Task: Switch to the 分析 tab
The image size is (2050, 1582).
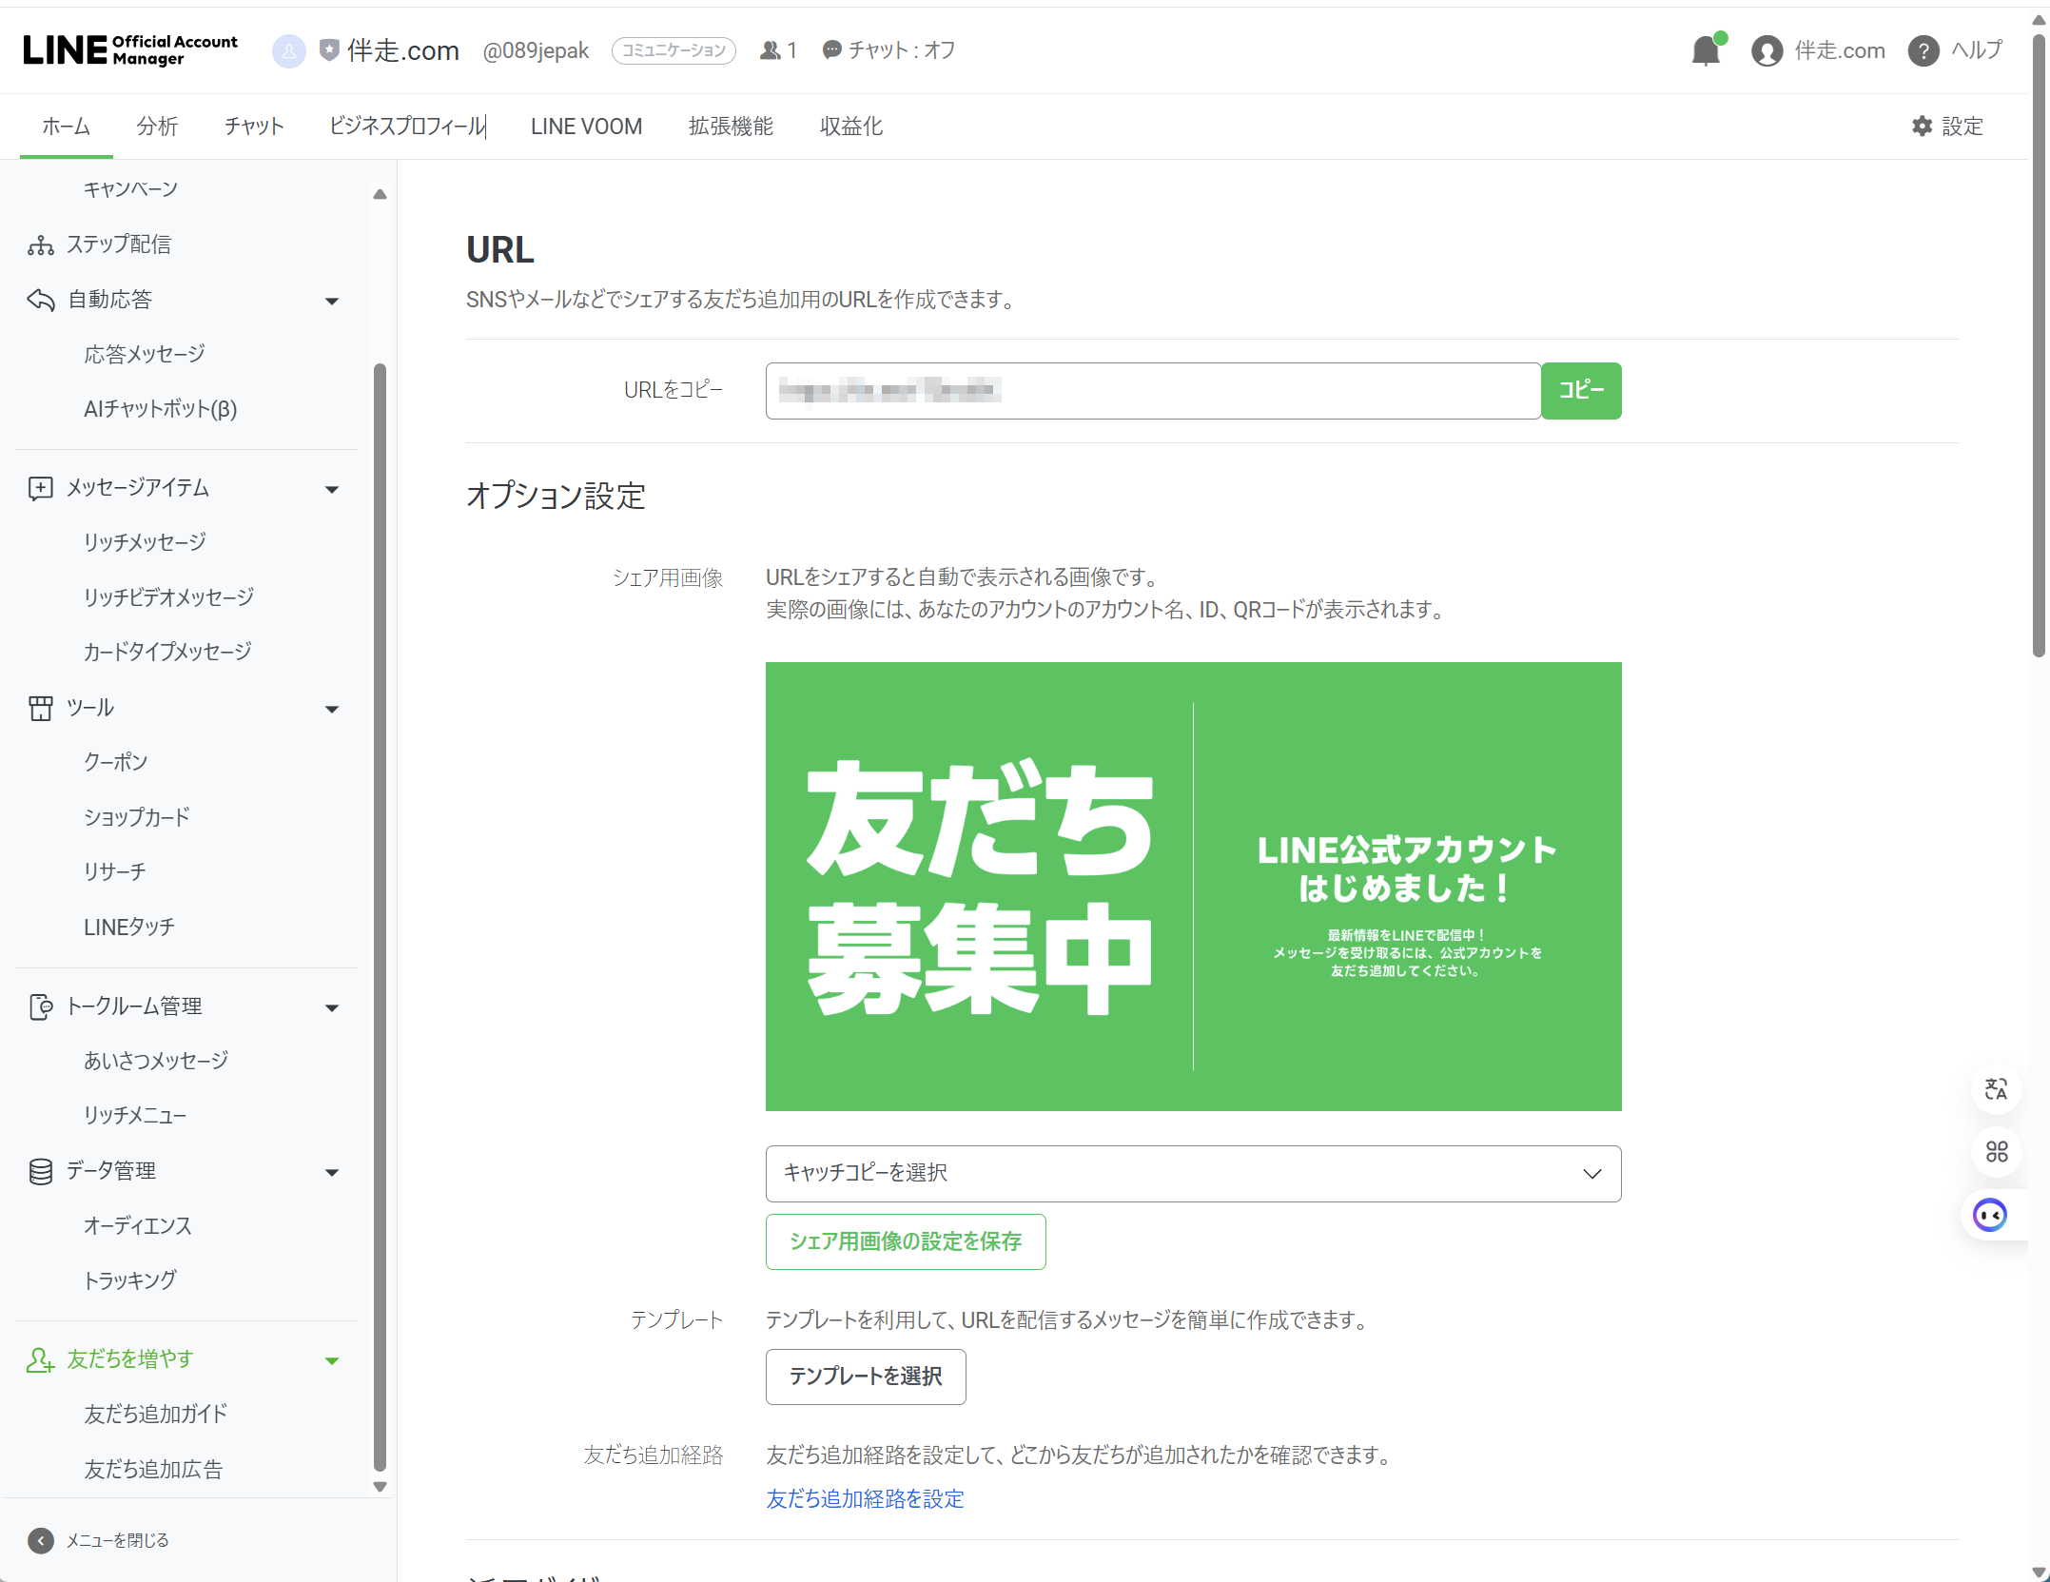Action: (157, 127)
